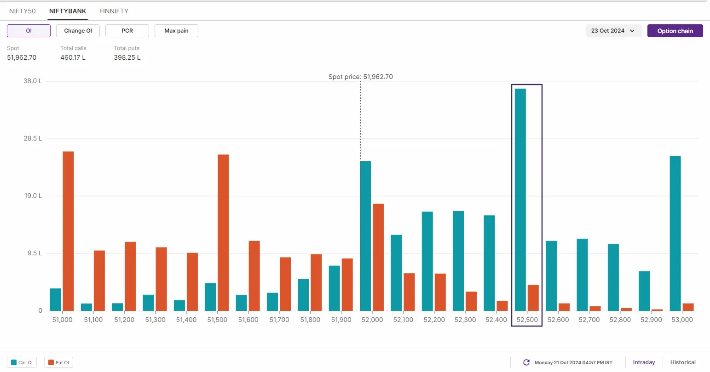The height and width of the screenshot is (372, 710).
Task: Switch to Change OI view
Action: tap(78, 31)
